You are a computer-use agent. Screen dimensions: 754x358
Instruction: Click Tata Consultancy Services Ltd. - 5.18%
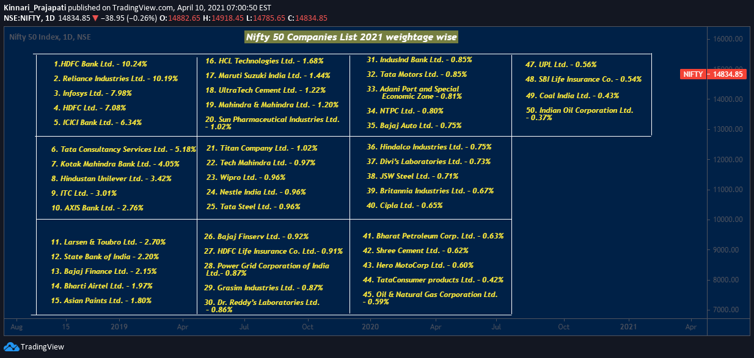pyautogui.click(x=124, y=149)
